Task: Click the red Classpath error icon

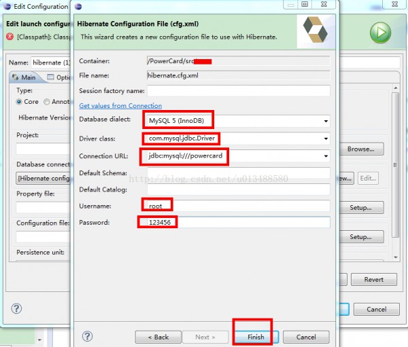Action: [10, 37]
